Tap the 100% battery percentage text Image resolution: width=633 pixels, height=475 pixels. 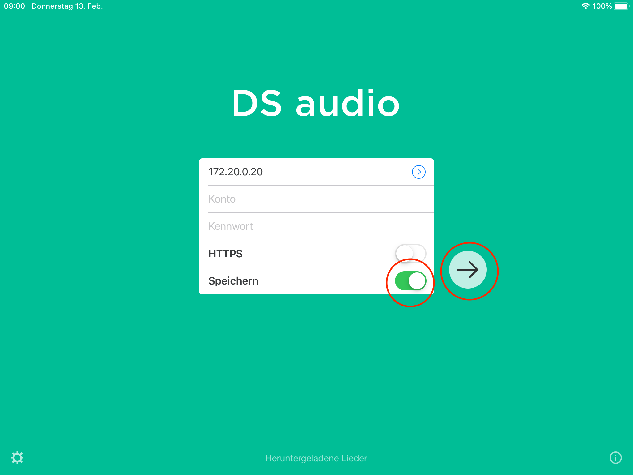tap(602, 6)
